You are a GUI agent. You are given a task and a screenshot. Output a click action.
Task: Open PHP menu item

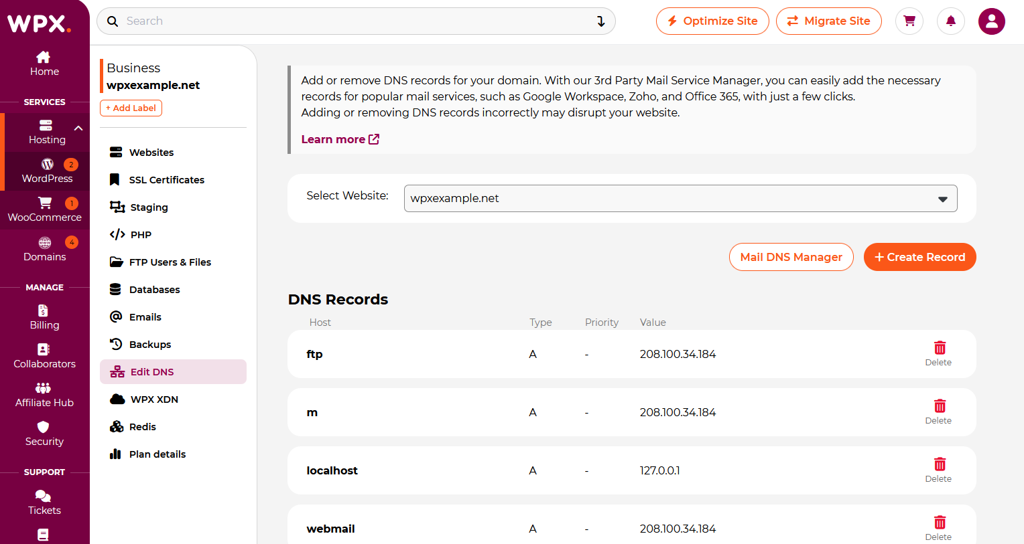tap(173, 235)
